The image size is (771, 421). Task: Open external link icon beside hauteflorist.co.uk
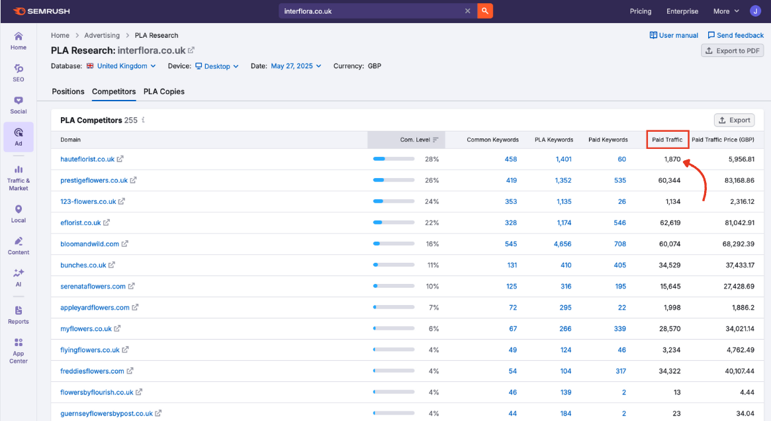coord(120,159)
